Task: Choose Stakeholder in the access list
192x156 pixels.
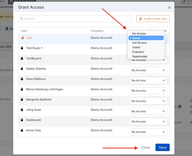Action: coord(140,57)
